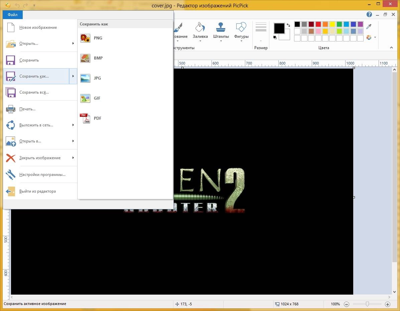Click the 100% zoom value
This screenshot has width=400, height=311.
(x=335, y=304)
